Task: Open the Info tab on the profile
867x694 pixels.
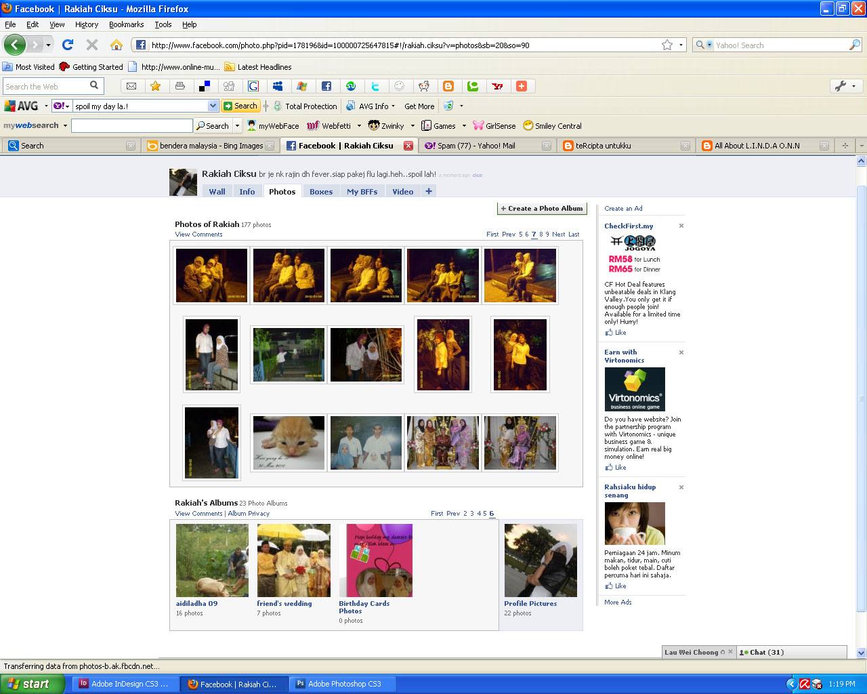Action: tap(247, 192)
